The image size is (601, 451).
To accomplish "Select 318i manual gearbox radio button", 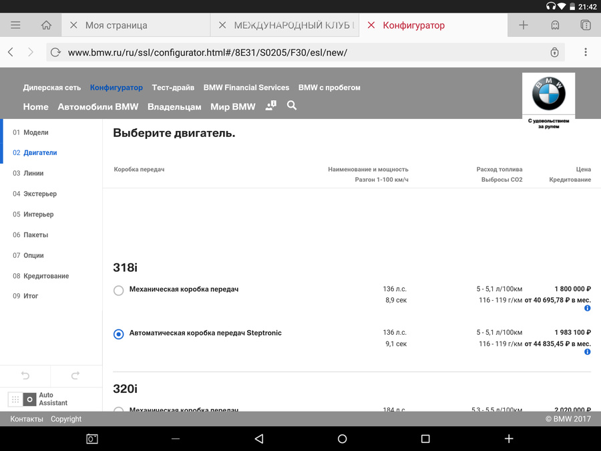I will tap(118, 291).
